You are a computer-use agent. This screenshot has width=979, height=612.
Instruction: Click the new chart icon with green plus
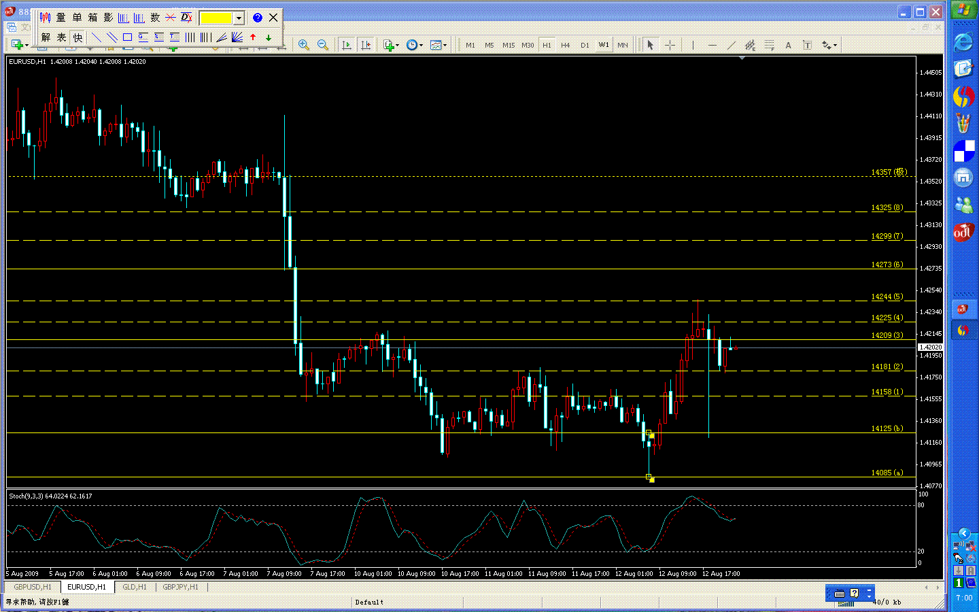coord(16,45)
